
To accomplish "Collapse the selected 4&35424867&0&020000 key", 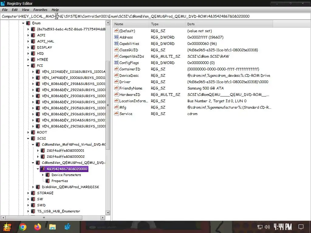I will [38, 169].
